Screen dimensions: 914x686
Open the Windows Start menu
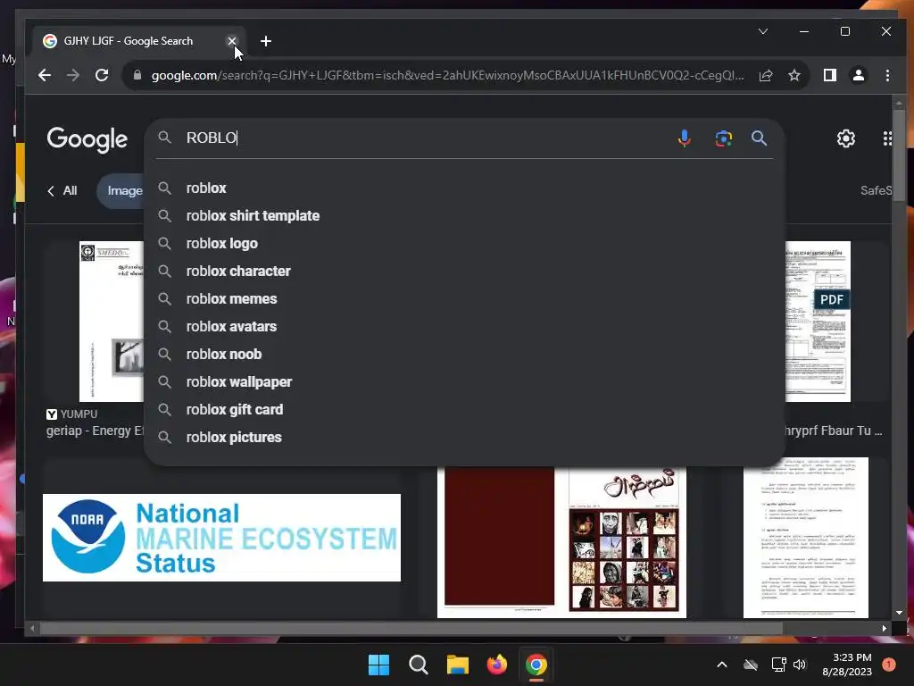point(378,665)
